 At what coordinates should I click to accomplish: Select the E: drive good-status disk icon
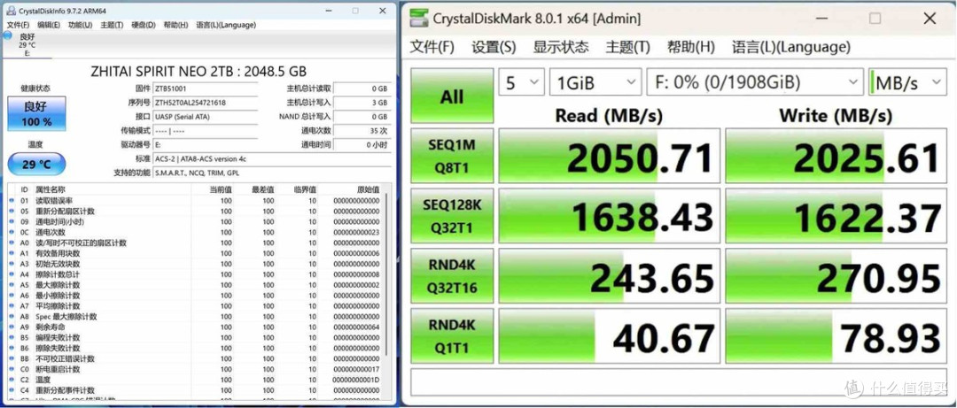(x=7, y=36)
